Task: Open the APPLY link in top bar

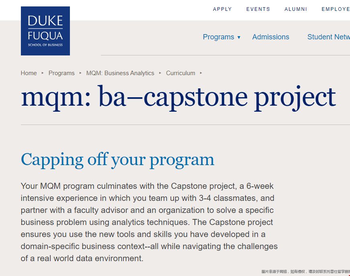Action: [x=222, y=9]
